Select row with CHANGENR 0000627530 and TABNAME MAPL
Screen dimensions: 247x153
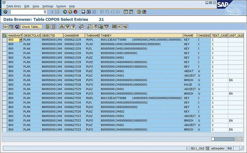(4, 98)
